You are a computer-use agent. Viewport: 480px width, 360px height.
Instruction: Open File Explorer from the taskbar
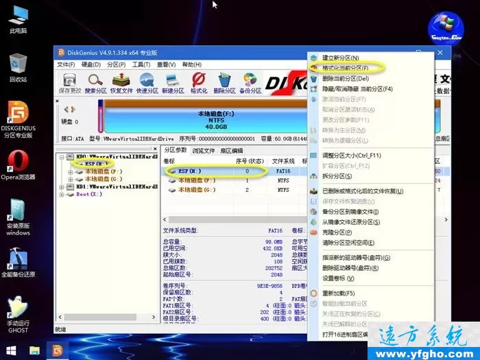34,351
